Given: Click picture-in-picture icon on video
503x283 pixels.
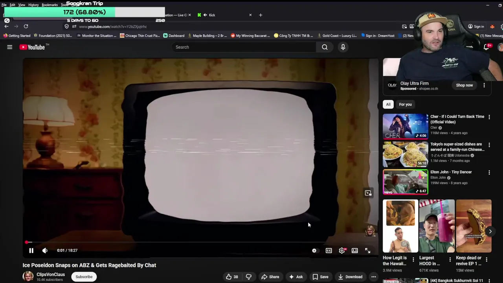Looking at the screenshot, I should [368, 193].
